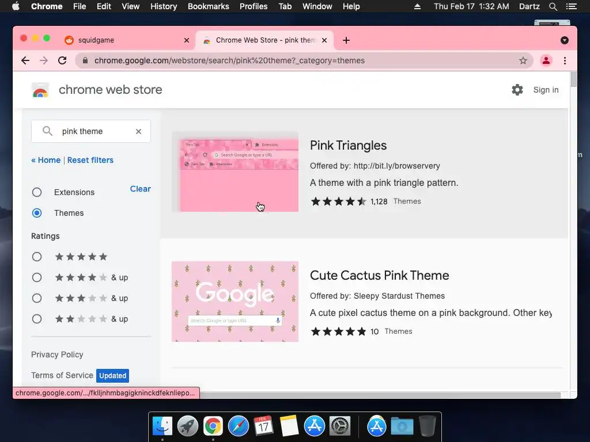The image size is (590, 442).
Task: Click the Home link
Action: (46, 160)
